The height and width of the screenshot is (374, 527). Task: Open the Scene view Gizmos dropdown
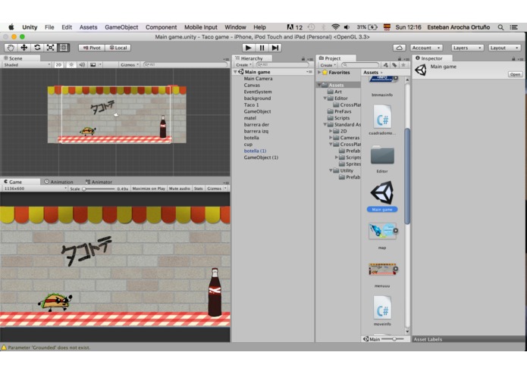(x=130, y=65)
